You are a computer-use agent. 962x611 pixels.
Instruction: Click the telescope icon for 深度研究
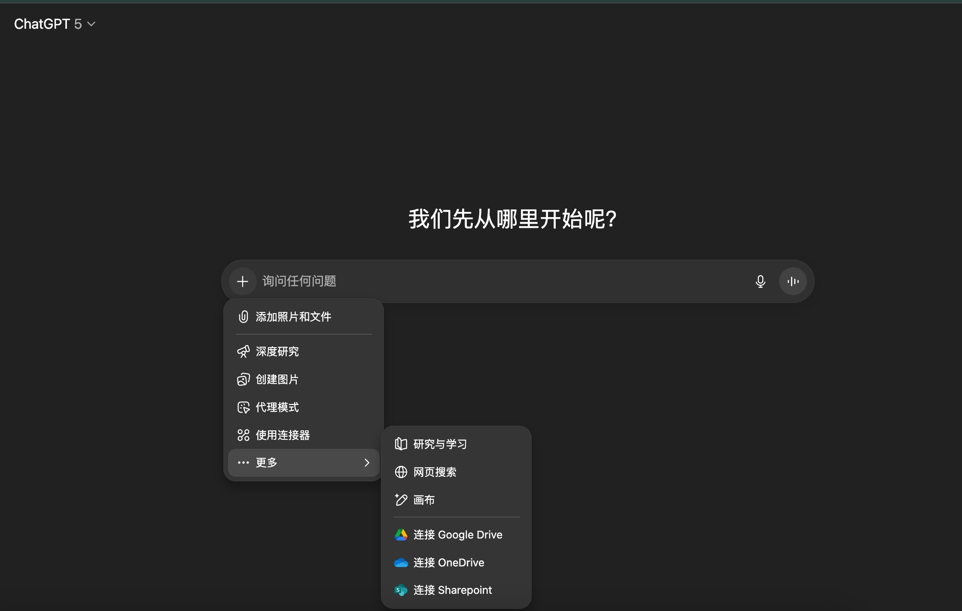(x=244, y=351)
